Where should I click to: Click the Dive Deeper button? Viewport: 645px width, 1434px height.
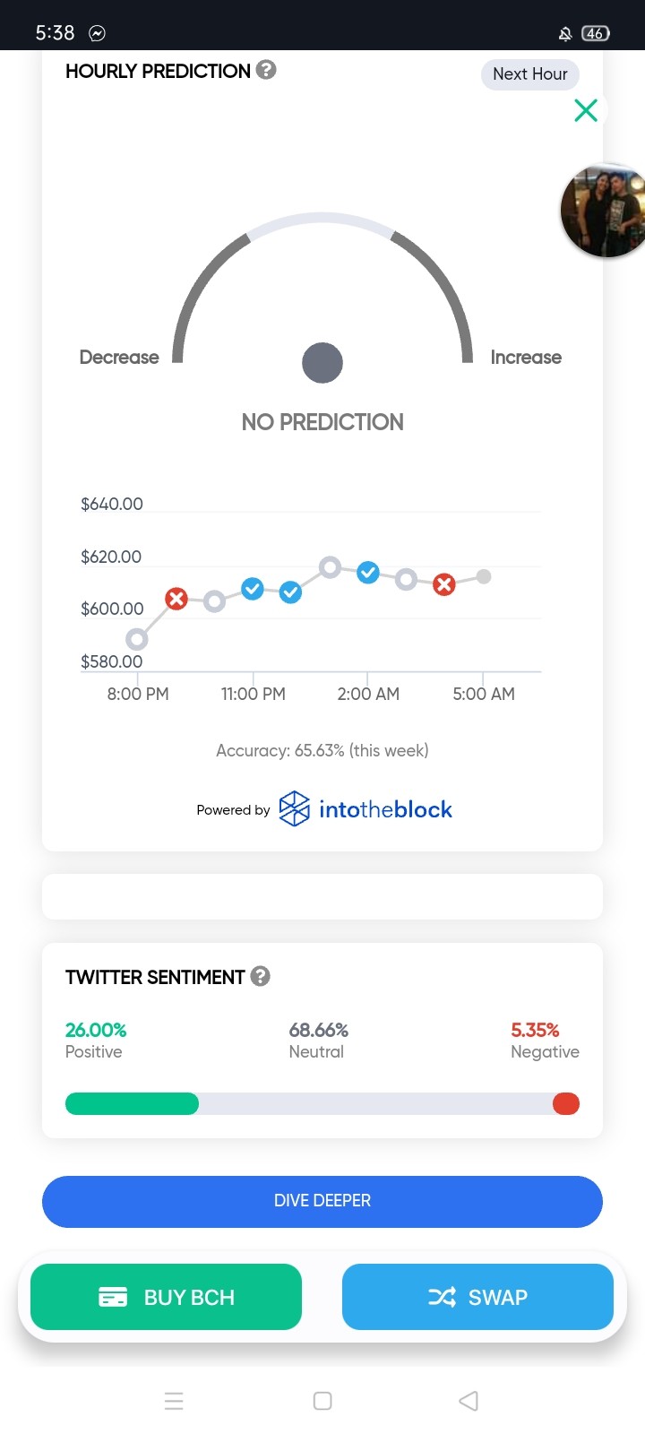(x=322, y=1201)
